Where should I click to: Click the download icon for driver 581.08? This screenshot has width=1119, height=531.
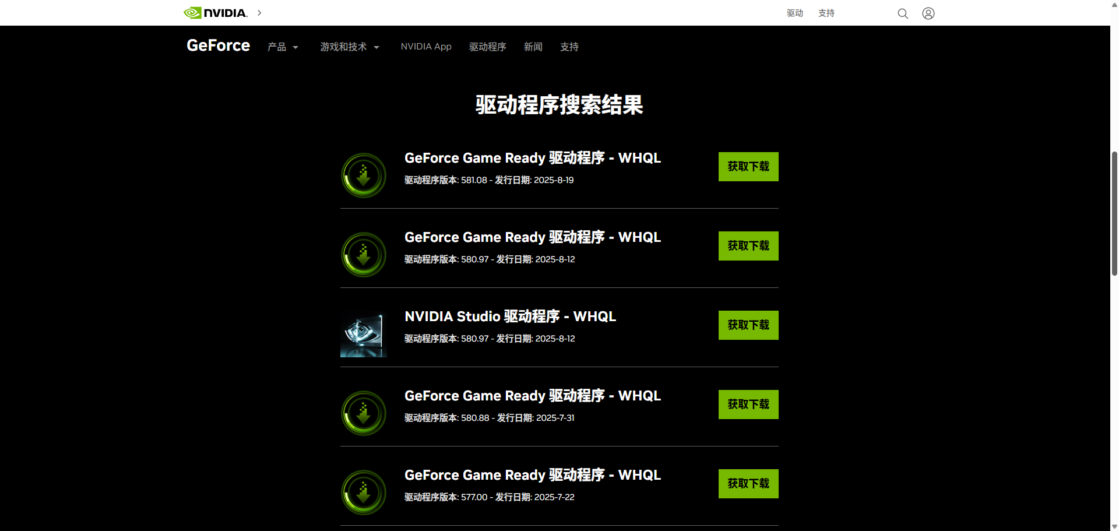tap(364, 175)
